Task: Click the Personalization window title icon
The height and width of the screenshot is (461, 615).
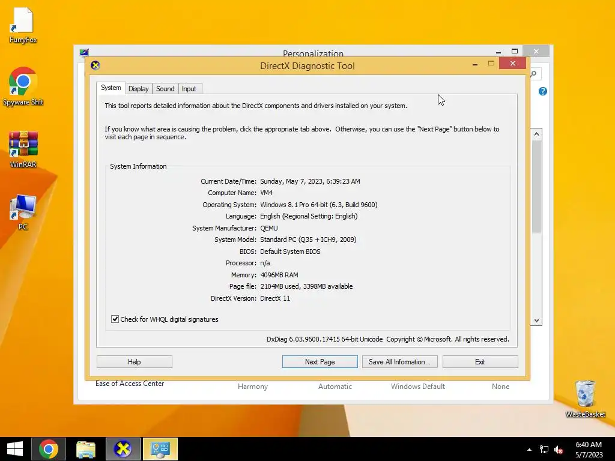Action: pyautogui.click(x=84, y=53)
